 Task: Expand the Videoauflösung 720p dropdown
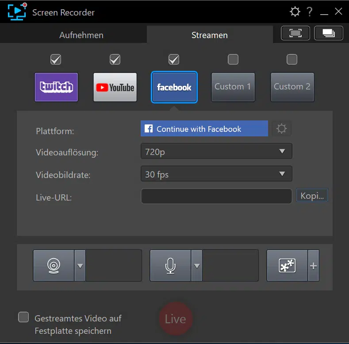coord(216,151)
